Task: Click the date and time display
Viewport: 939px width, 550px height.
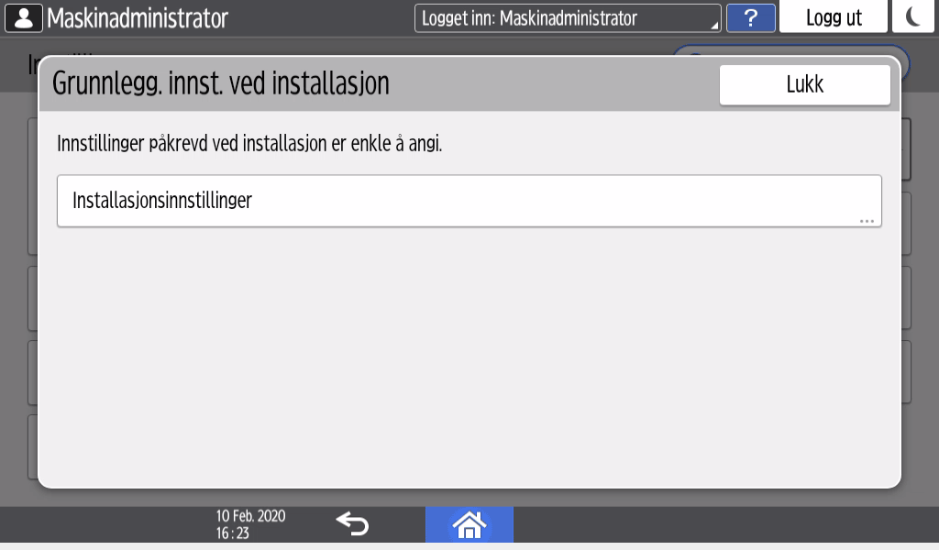Action: point(250,524)
